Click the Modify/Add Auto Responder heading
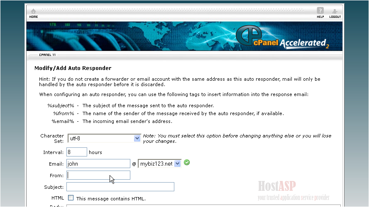Image resolution: width=369 pixels, height=207 pixels. pos(73,68)
